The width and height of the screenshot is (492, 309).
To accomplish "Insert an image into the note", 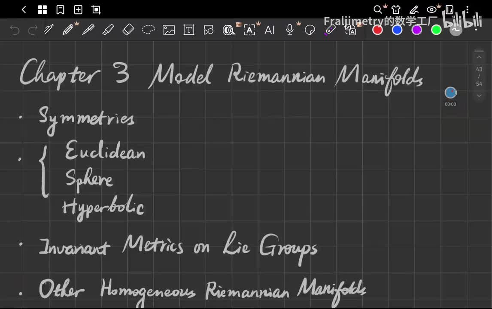I will (x=168, y=30).
